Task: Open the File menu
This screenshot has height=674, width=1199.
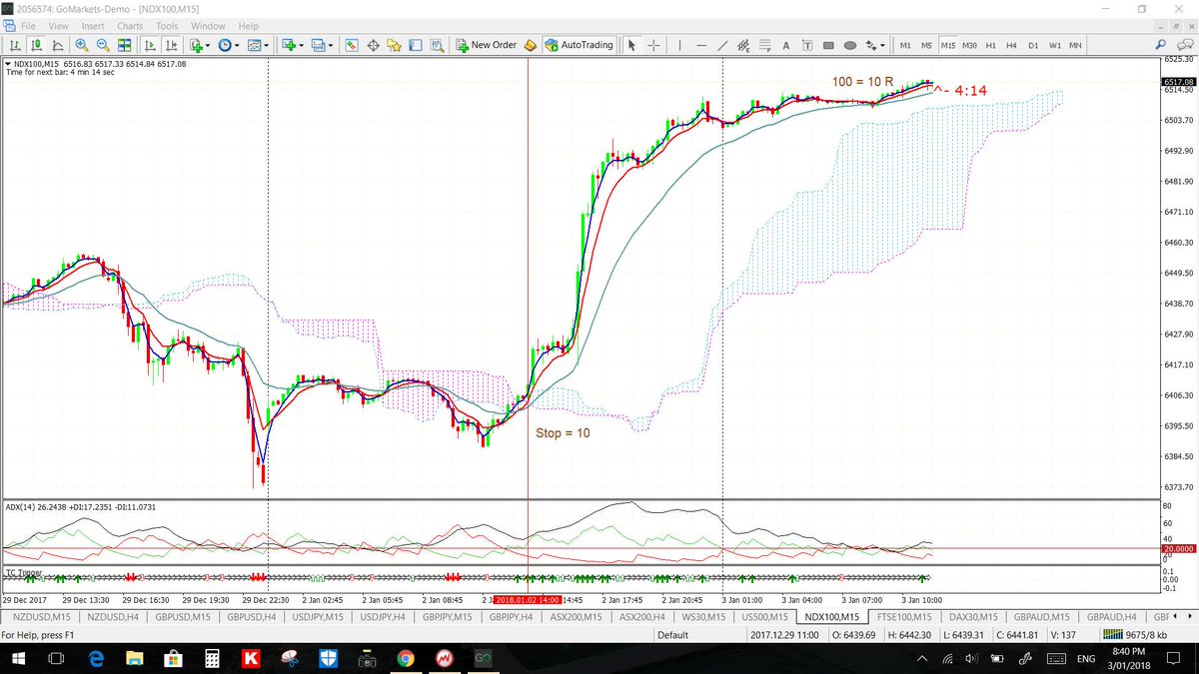Action: click(x=29, y=26)
